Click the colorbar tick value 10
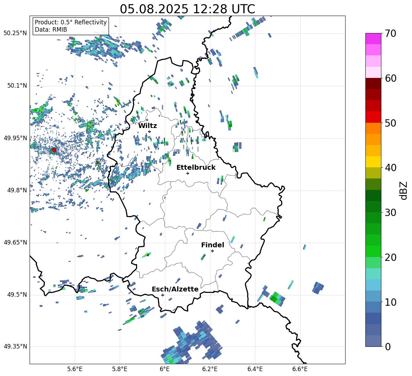 click(390, 302)
